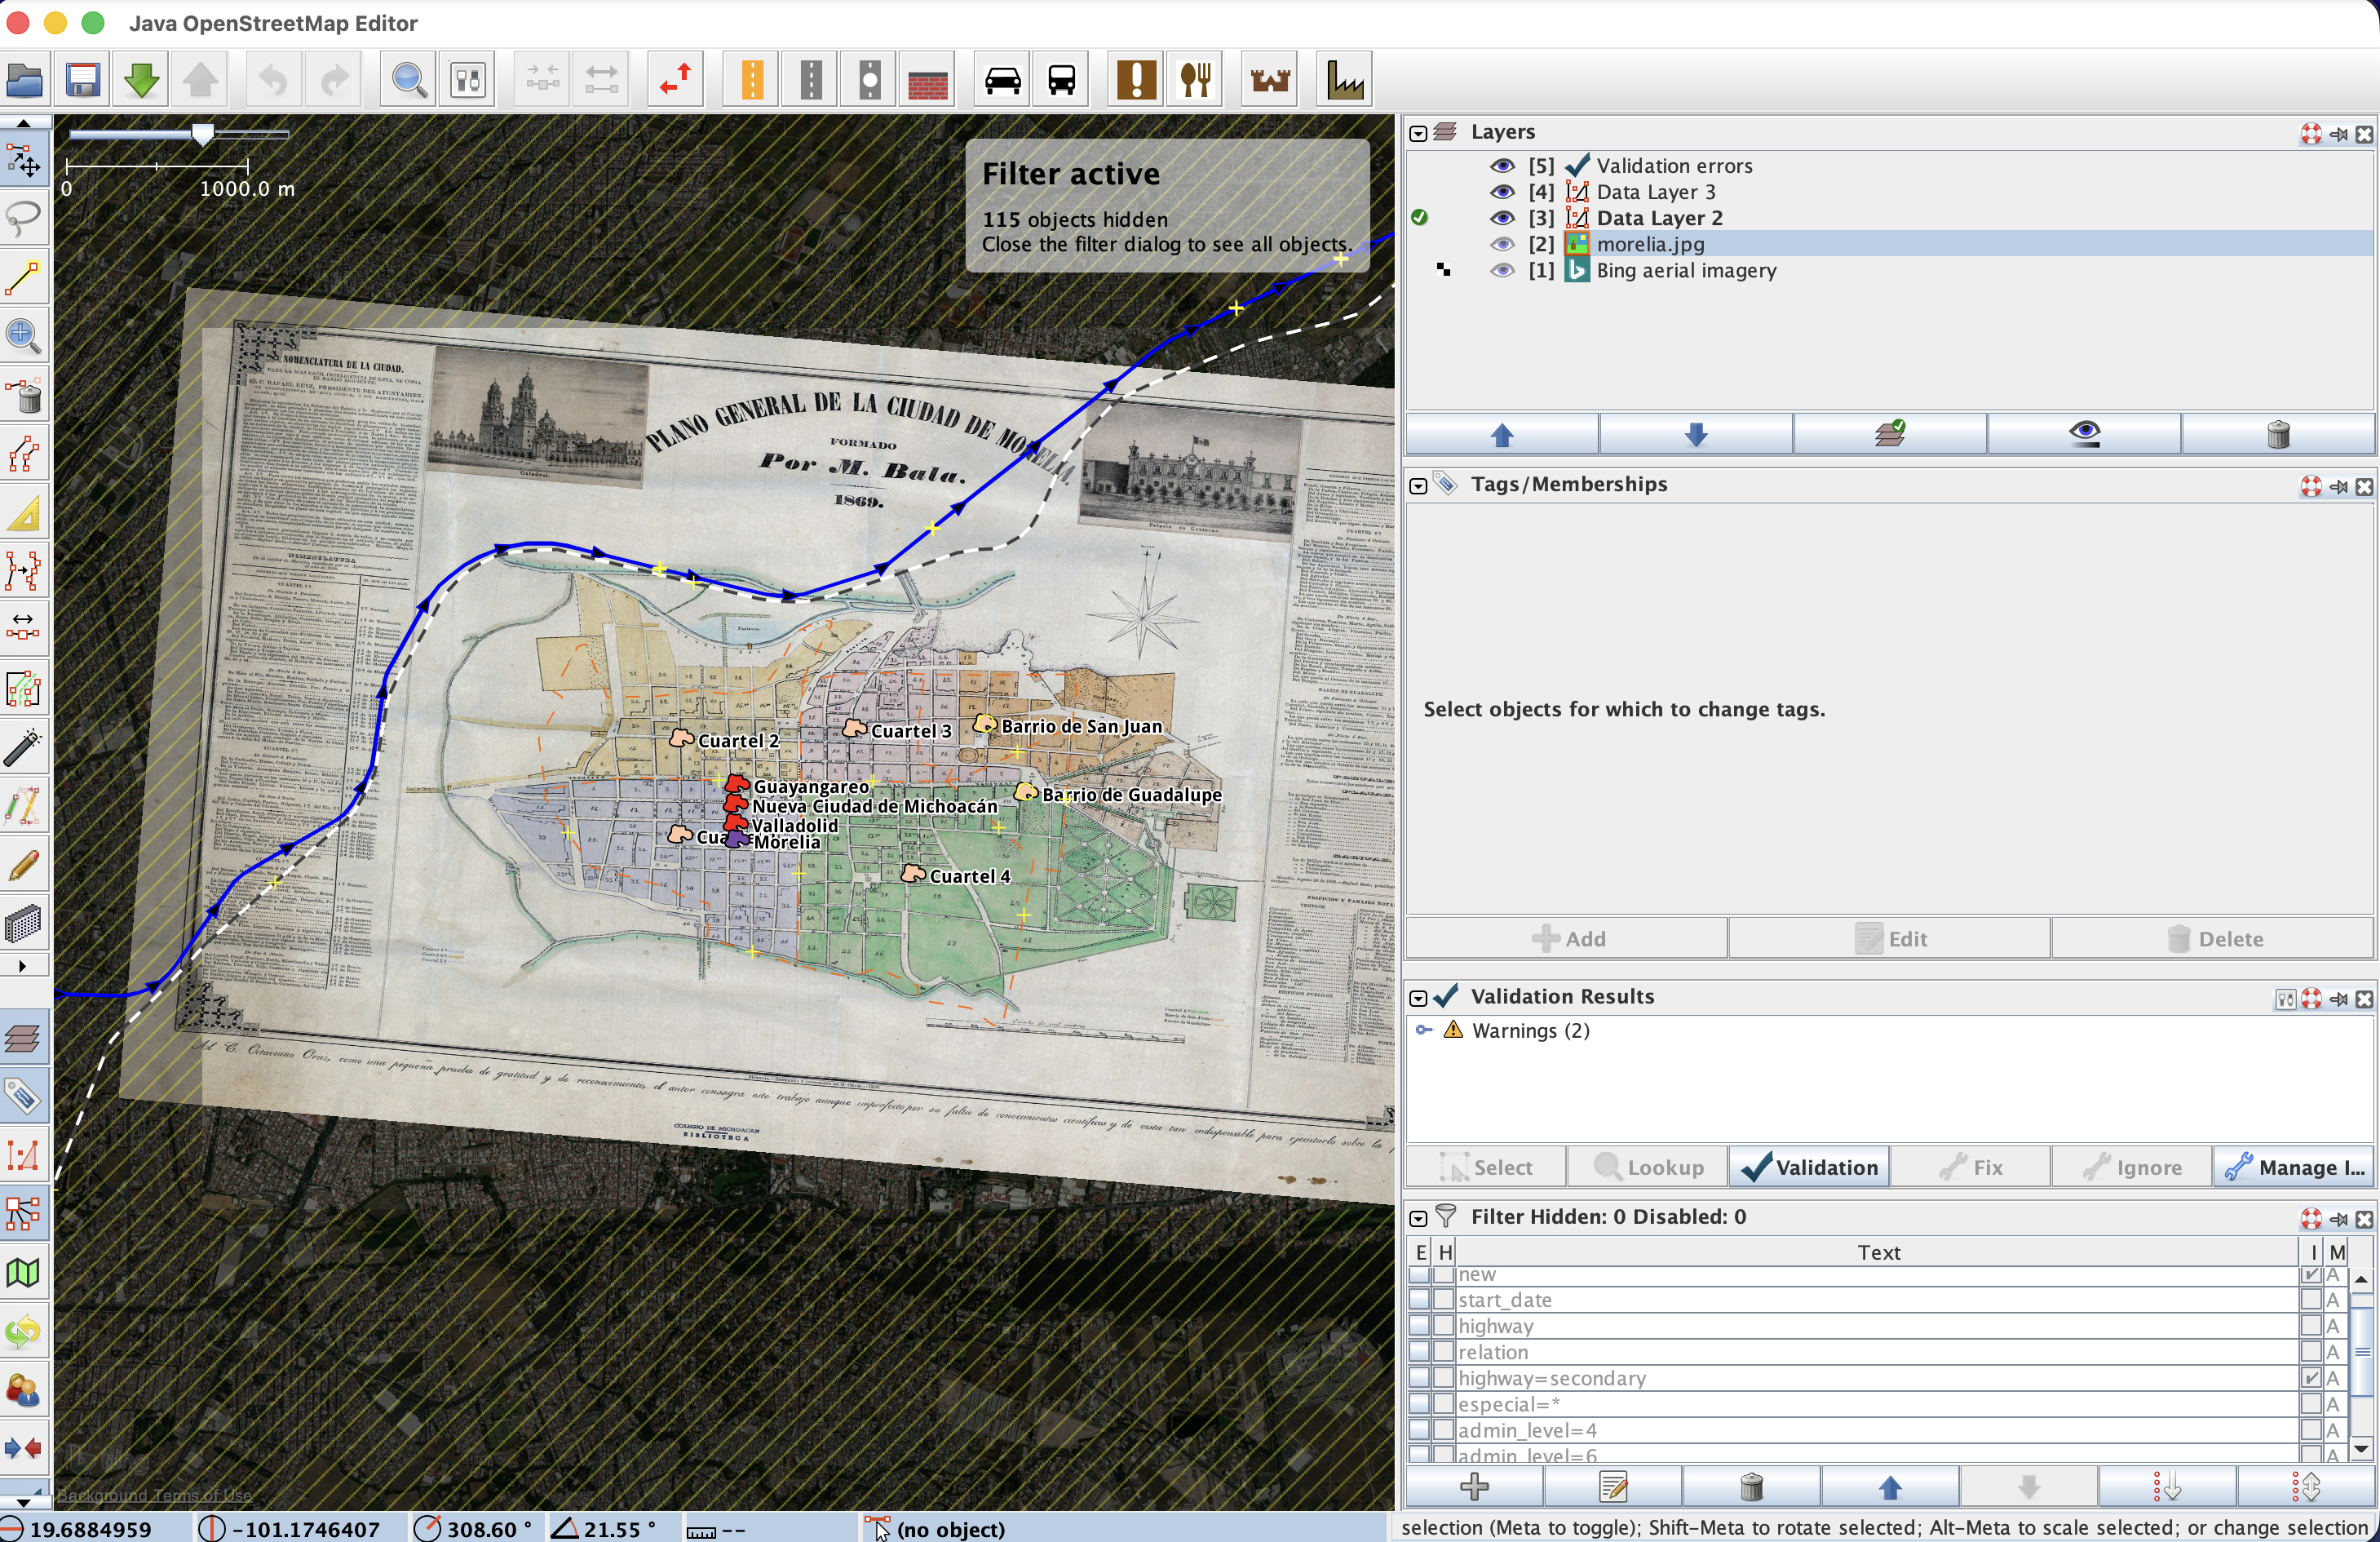Activate selected layer using layers stack button

1890,435
